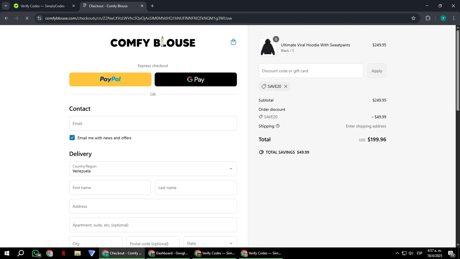Open taskbar clock and date

click(x=435, y=253)
